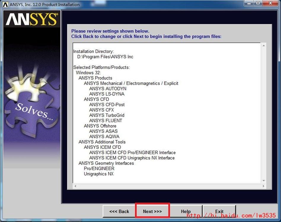Go back with the <<< Back button
Screen dimensions: 281x222
point(119,211)
